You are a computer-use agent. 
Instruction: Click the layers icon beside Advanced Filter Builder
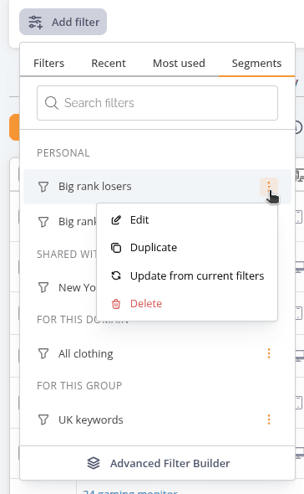[94, 464]
